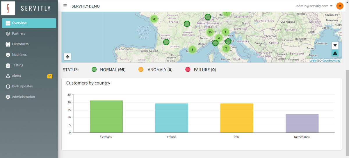Click the France axis label
Viewport: 349px width, 158px height.
(172, 137)
